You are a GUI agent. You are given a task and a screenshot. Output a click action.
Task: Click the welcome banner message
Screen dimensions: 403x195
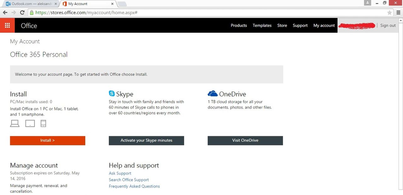81,75
